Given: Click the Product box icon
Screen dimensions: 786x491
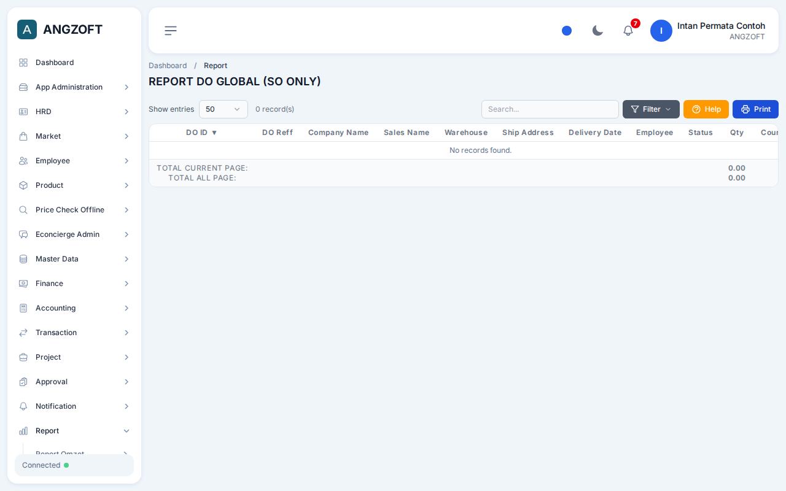Looking at the screenshot, I should click(23, 185).
